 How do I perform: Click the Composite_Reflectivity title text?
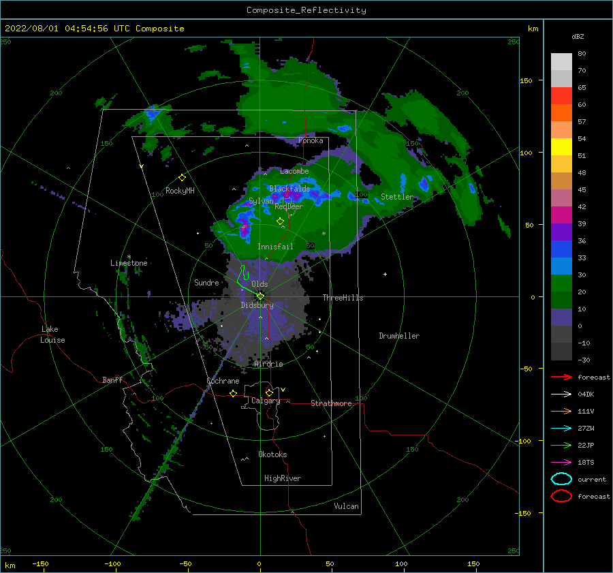[x=306, y=10]
